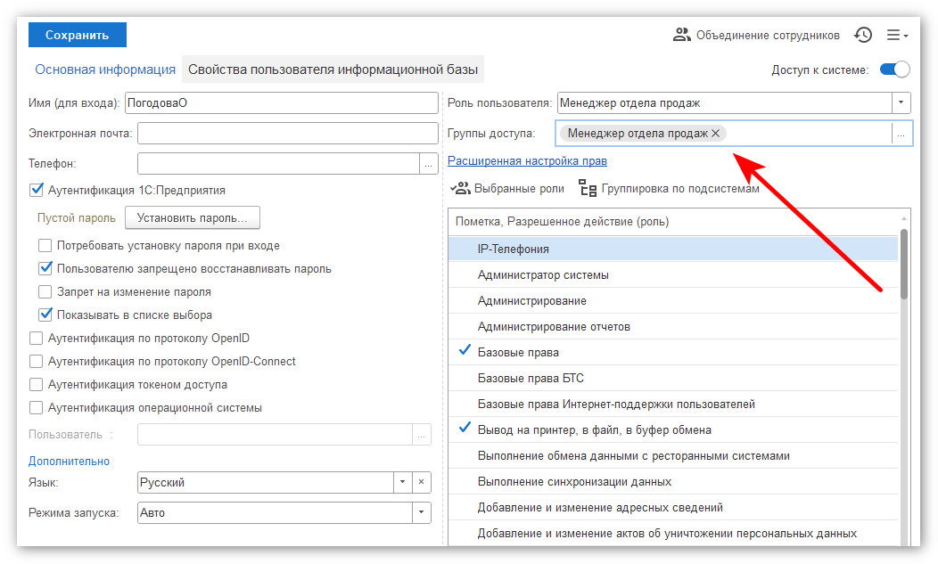Remove the Менеджер отдела продаж access group tag
The image size is (938, 564).
[x=715, y=134]
